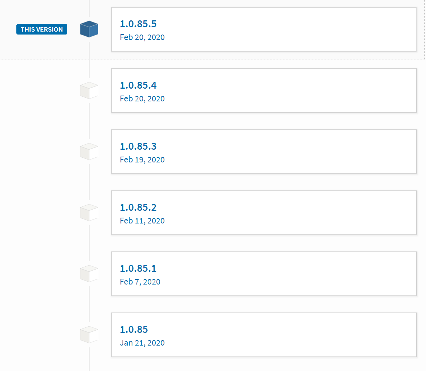Screen dimensions: 426x371
Task: Click the cube icon for release 1.0.85.1
Action: click(x=89, y=274)
